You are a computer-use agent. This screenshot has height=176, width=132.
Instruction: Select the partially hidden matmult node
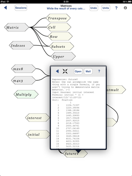(x=116, y=90)
